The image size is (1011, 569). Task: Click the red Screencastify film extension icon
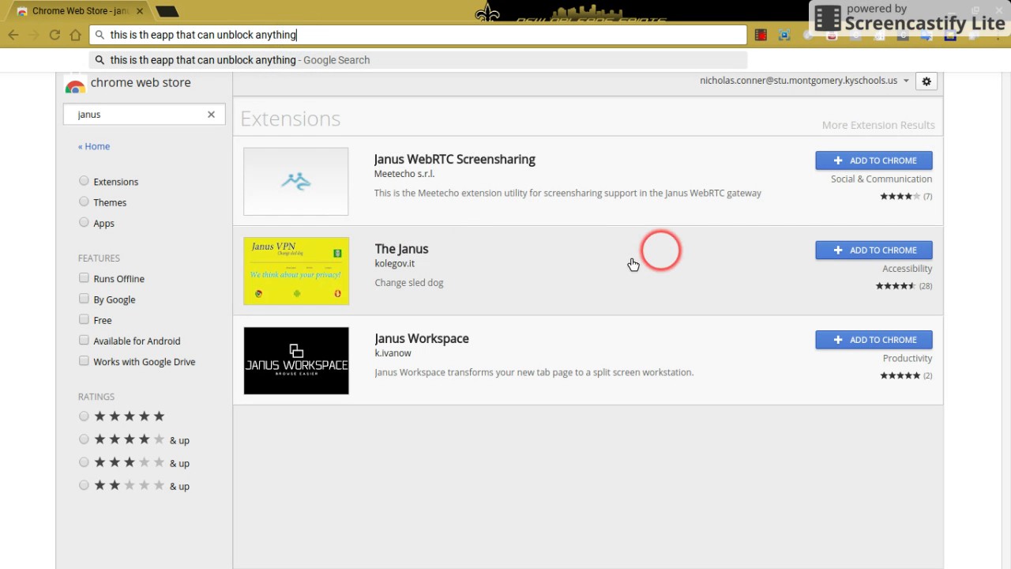click(761, 35)
